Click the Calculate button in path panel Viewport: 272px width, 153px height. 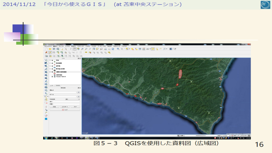(54, 107)
